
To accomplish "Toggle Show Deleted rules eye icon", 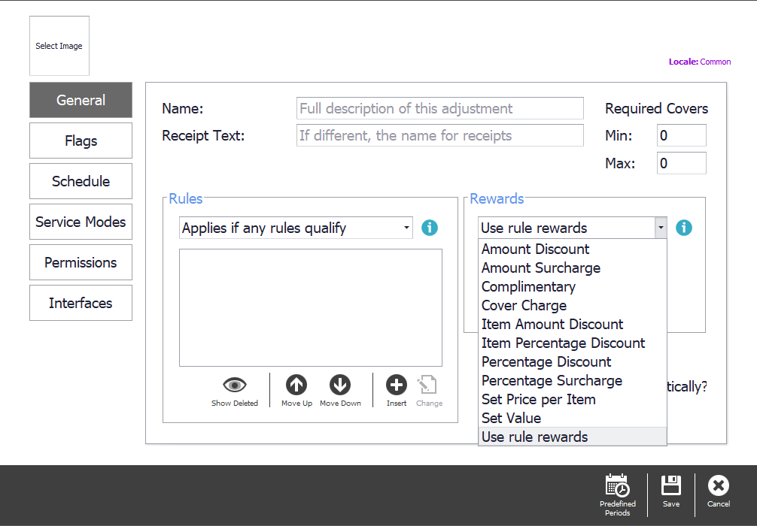I will pos(235,385).
